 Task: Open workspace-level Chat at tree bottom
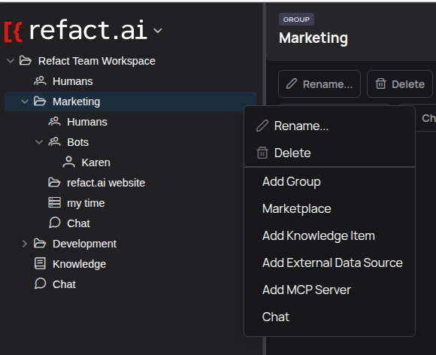[64, 284]
